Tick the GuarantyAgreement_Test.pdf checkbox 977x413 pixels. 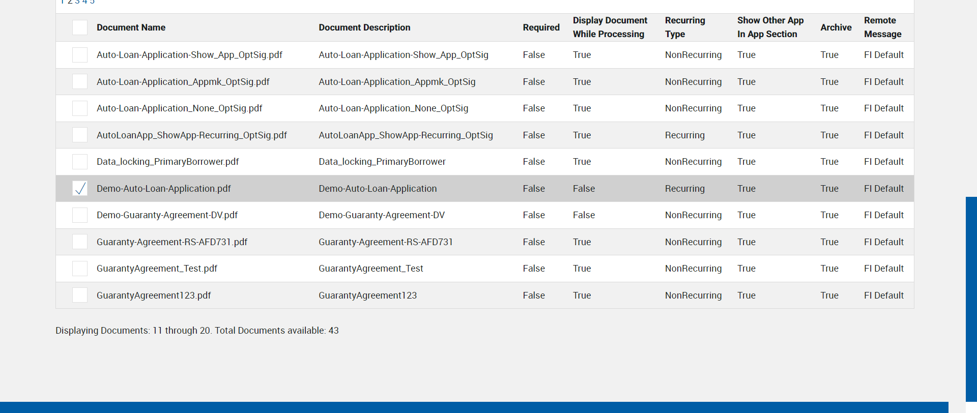click(80, 269)
